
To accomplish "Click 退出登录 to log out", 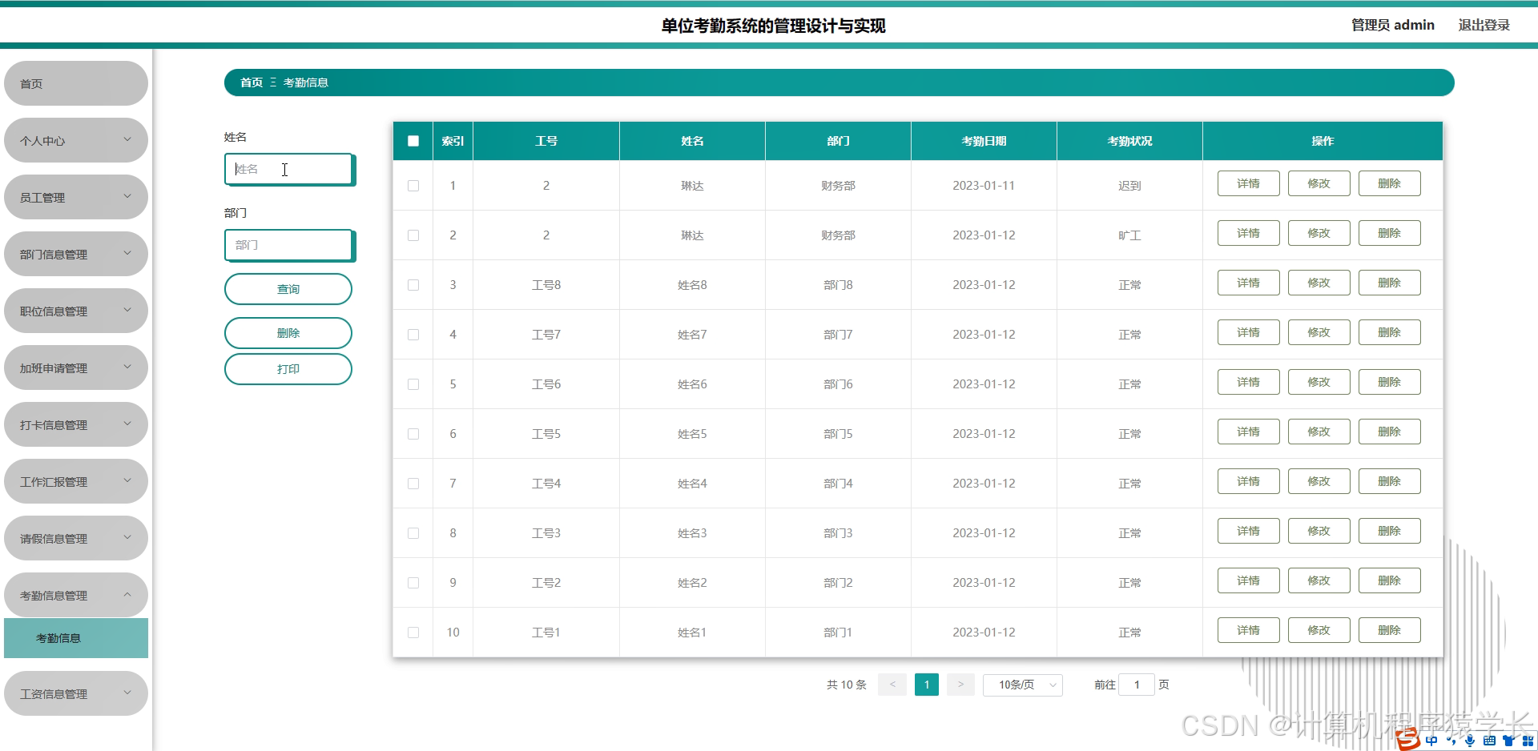I will 1484,25.
